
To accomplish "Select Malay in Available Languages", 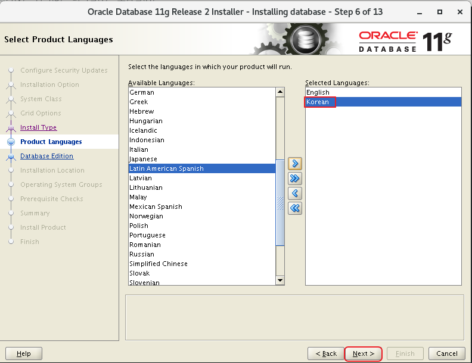I will 201,197.
